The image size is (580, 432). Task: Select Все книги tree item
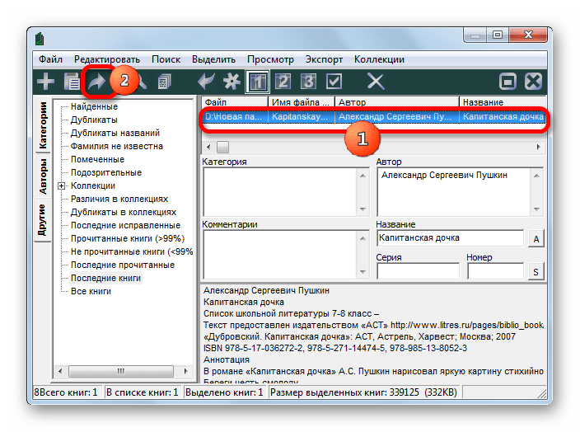click(x=91, y=291)
